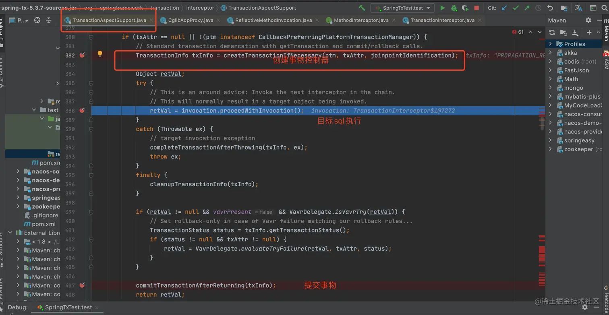Toggle the breakpoint on line 388
Screen dimensions: 609x315
coord(82,110)
